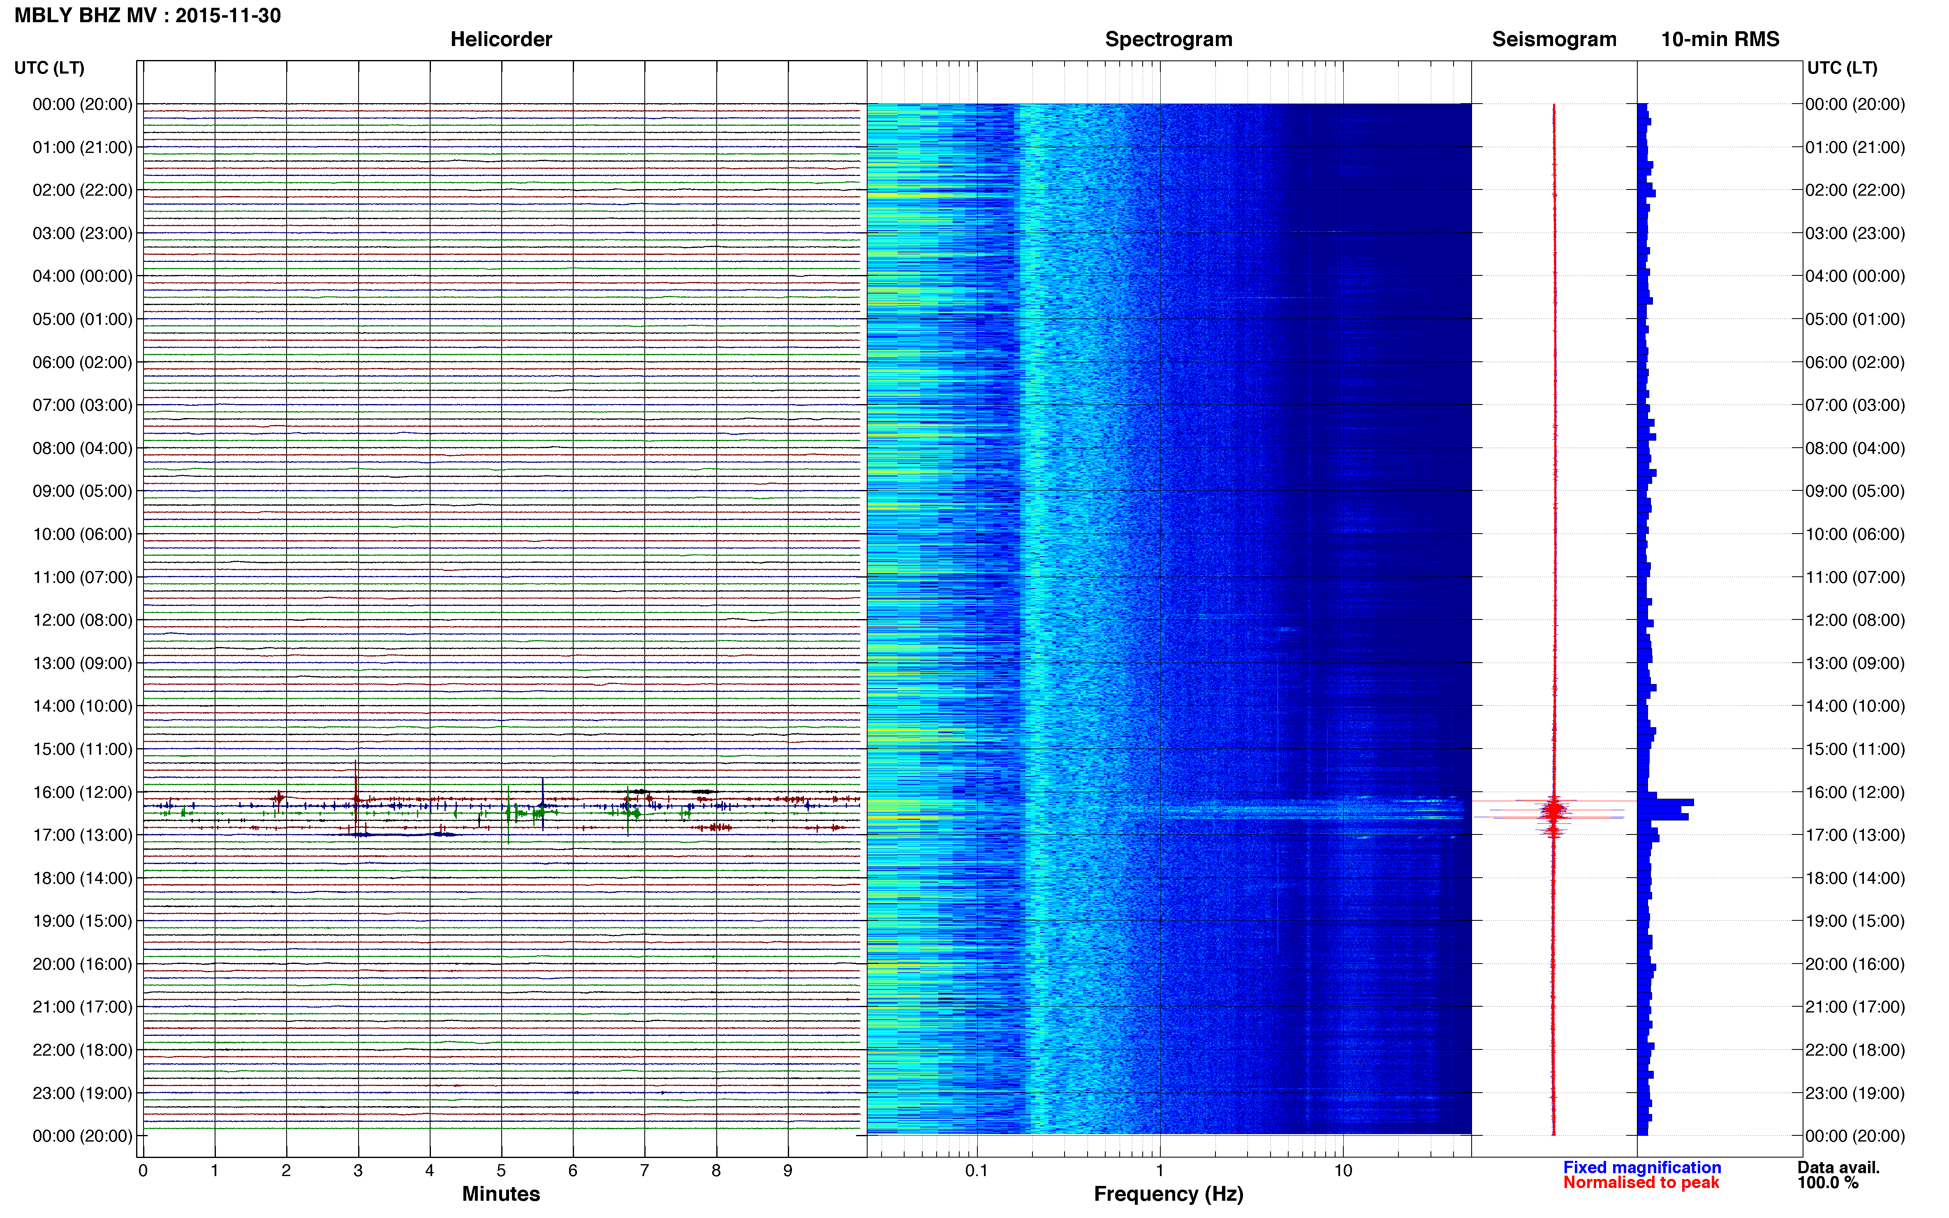
Task: Click Helicorder axis label 19:00 (15:00)
Action: 82,921
